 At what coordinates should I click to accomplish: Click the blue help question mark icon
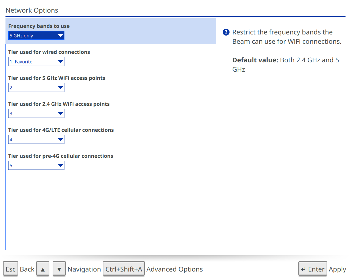click(x=225, y=32)
